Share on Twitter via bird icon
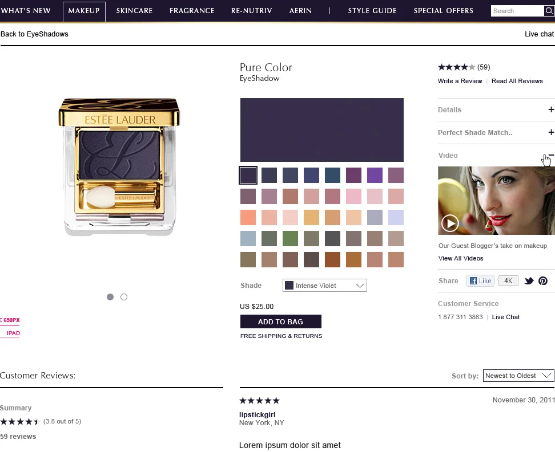This screenshot has width=555, height=452. [529, 281]
